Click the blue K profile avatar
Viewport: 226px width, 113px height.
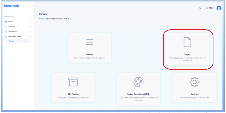219,8
